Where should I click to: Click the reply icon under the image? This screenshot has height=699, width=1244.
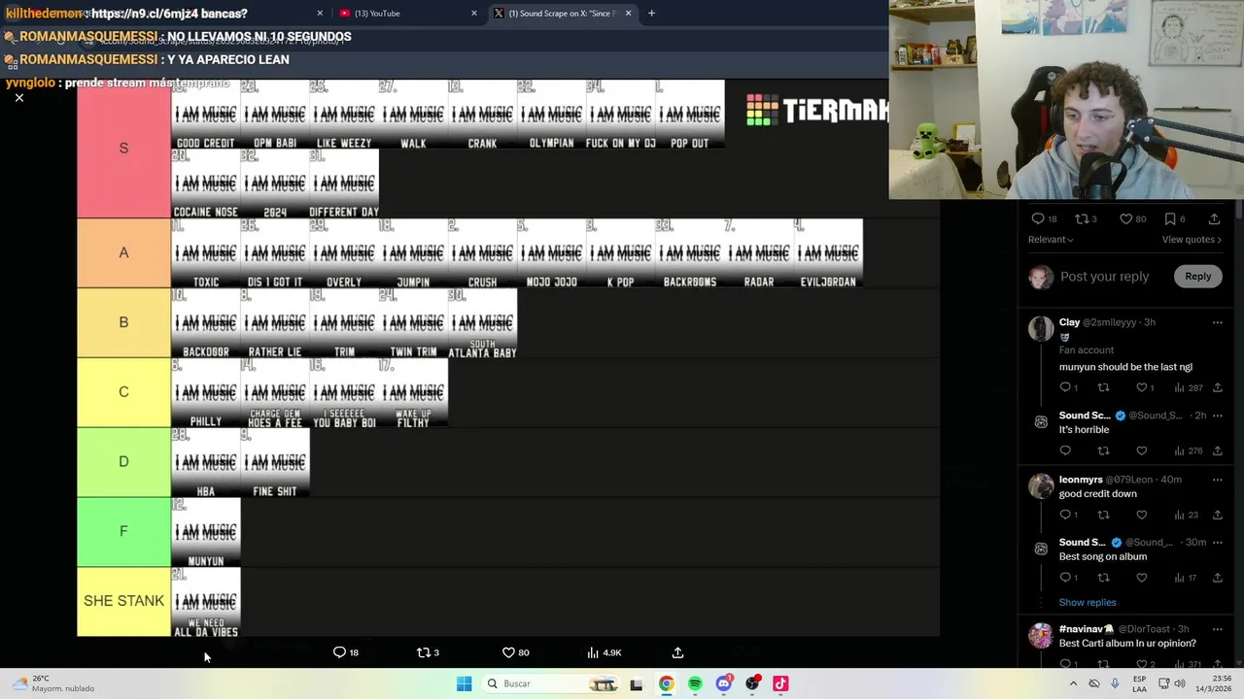coord(339,652)
